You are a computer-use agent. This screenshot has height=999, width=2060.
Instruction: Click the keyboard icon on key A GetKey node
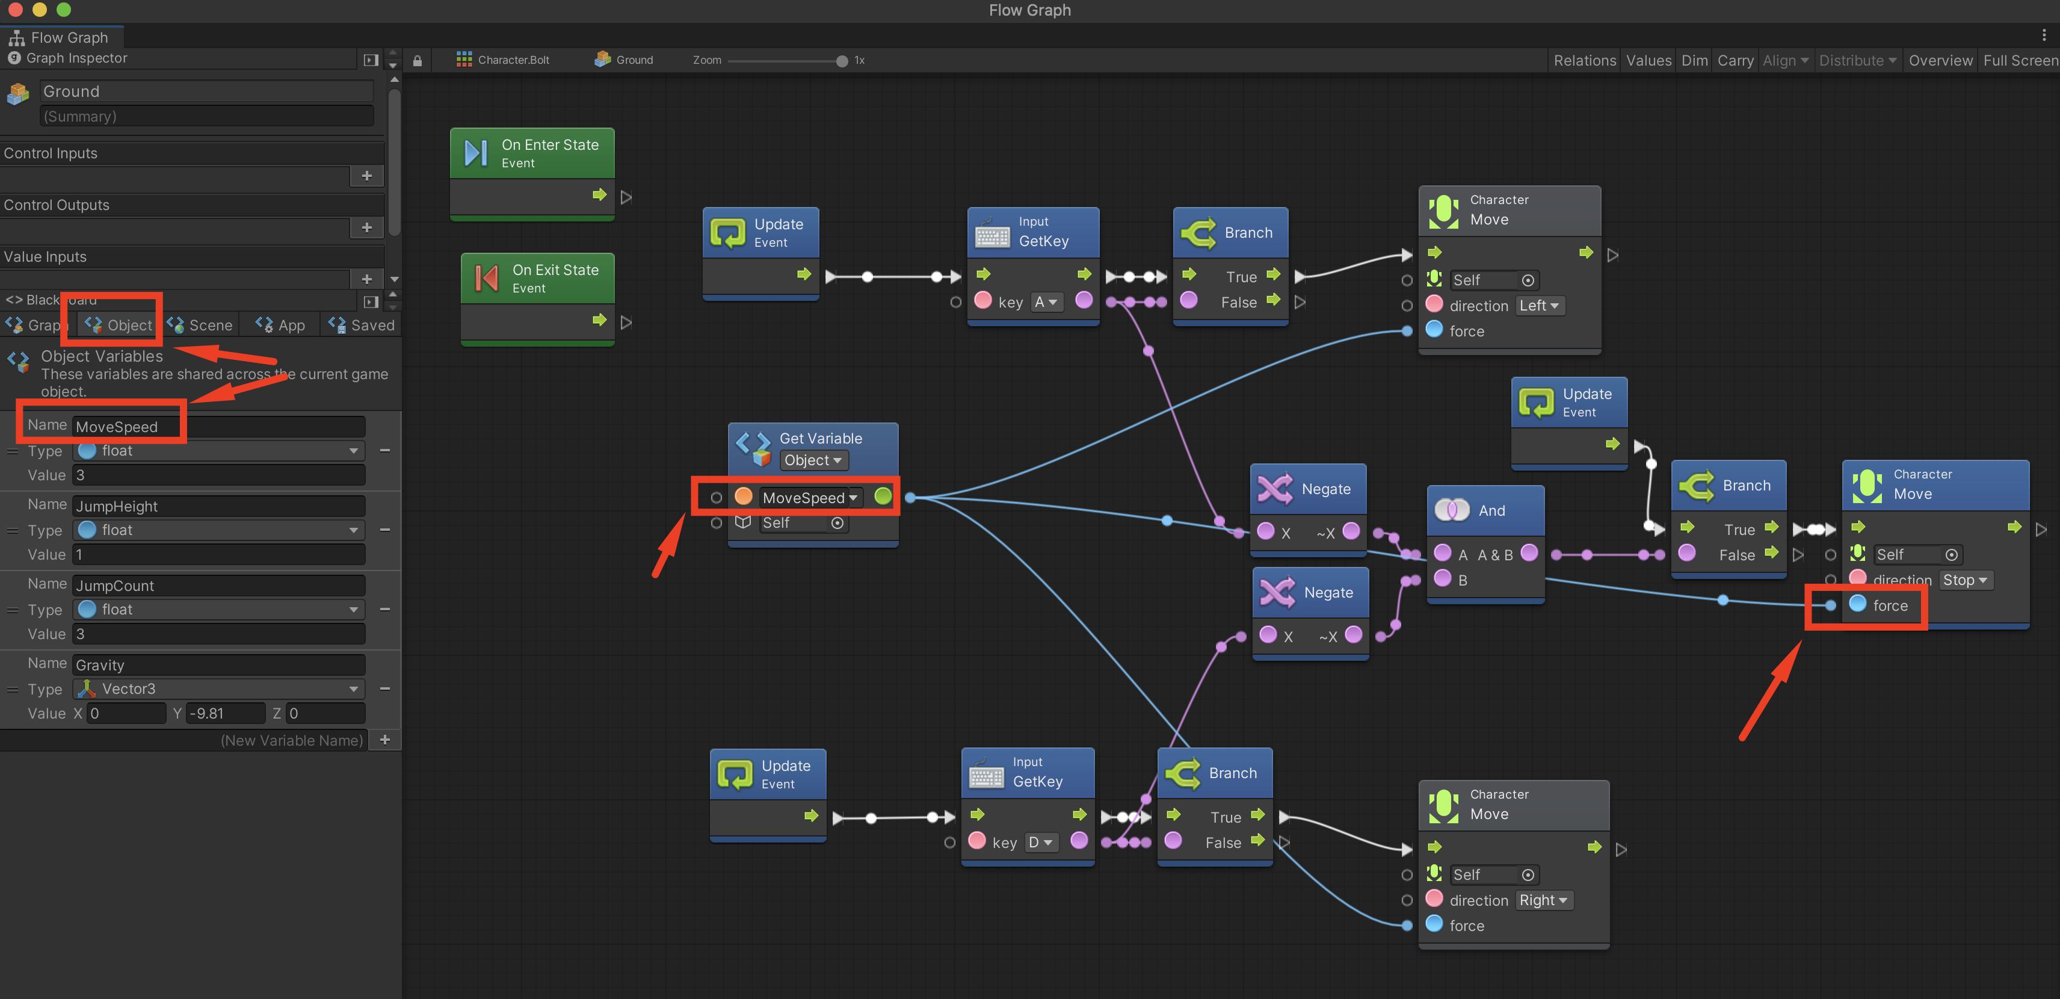tap(993, 233)
